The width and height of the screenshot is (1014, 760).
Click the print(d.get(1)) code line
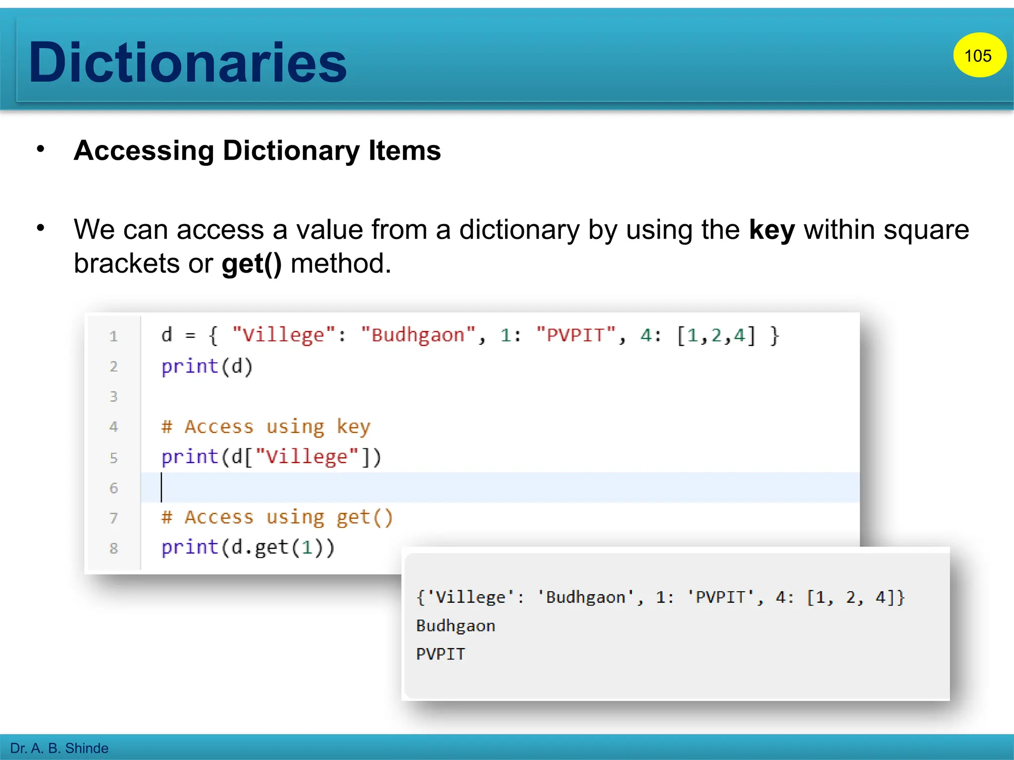[x=248, y=548]
